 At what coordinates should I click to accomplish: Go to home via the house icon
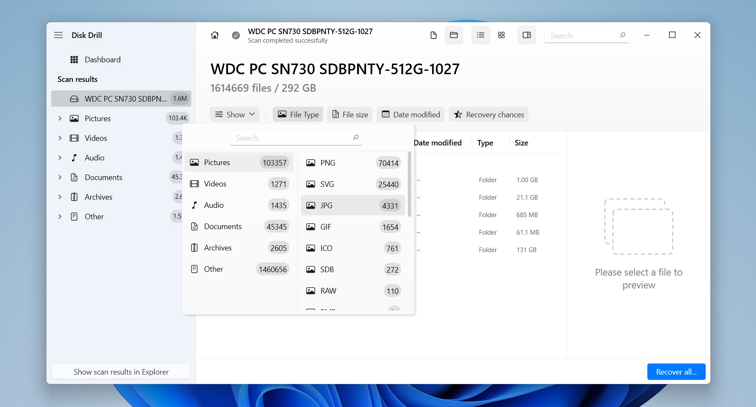point(215,35)
